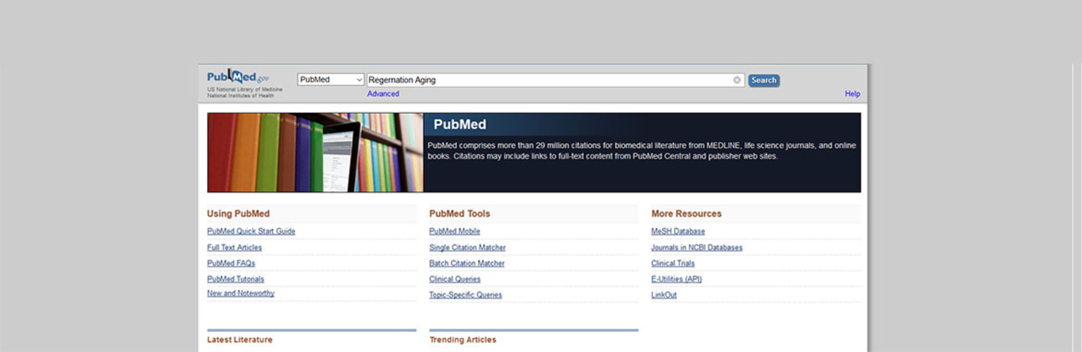Open PubMed Mobile link
The width and height of the screenshot is (1082, 352).
455,231
